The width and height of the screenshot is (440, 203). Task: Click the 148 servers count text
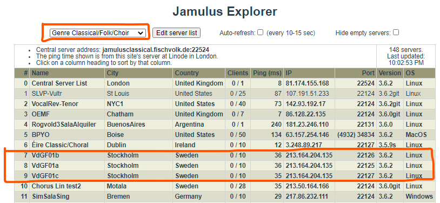pos(406,50)
